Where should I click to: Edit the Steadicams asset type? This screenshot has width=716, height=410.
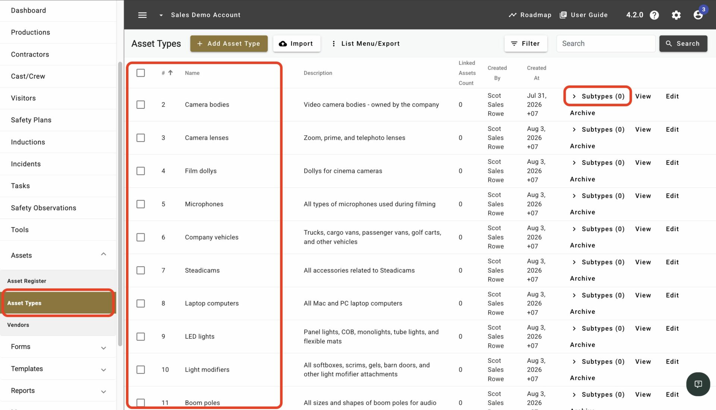coord(672,262)
